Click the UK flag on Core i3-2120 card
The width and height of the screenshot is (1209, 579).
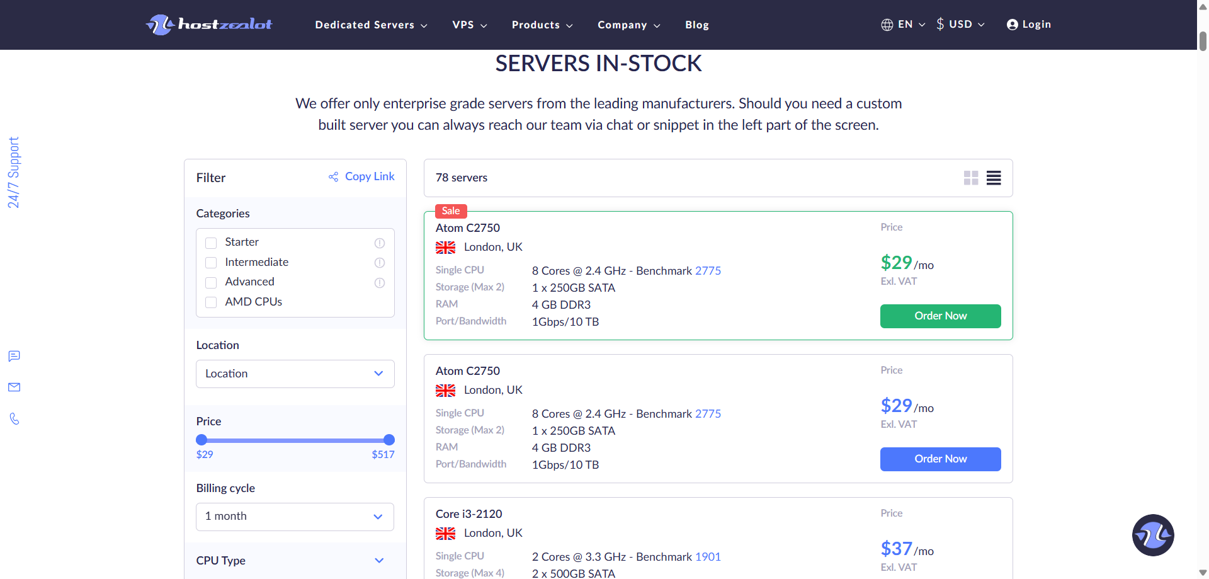(445, 534)
